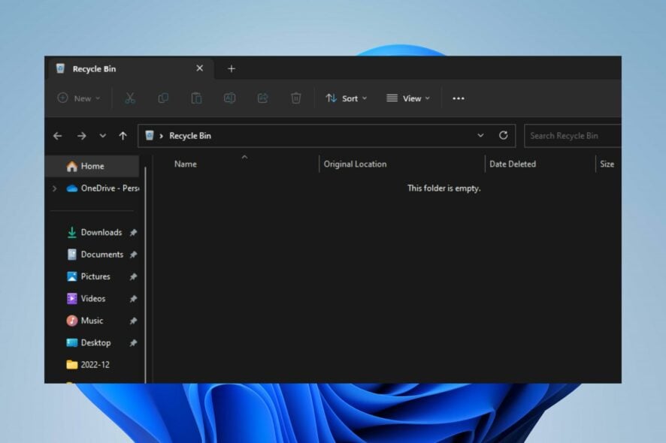The width and height of the screenshot is (666, 443).
Task: Go forward with the right arrow
Action: point(81,136)
